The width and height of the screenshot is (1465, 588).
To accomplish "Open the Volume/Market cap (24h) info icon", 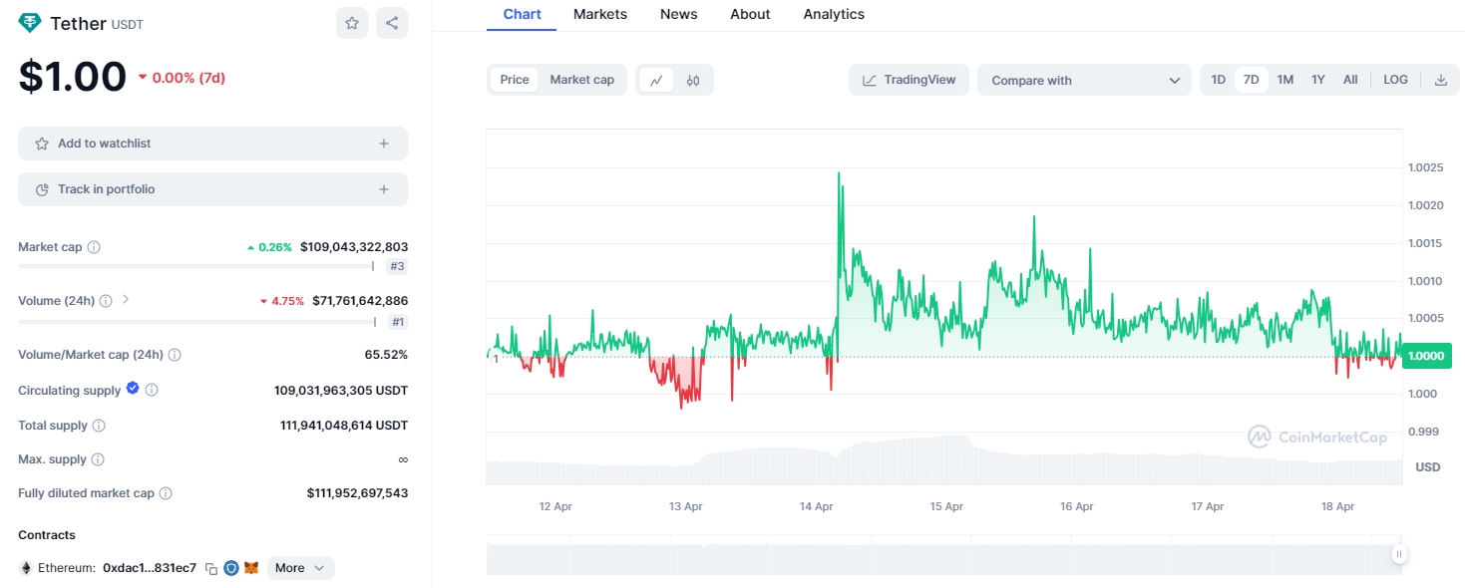I will click(175, 355).
